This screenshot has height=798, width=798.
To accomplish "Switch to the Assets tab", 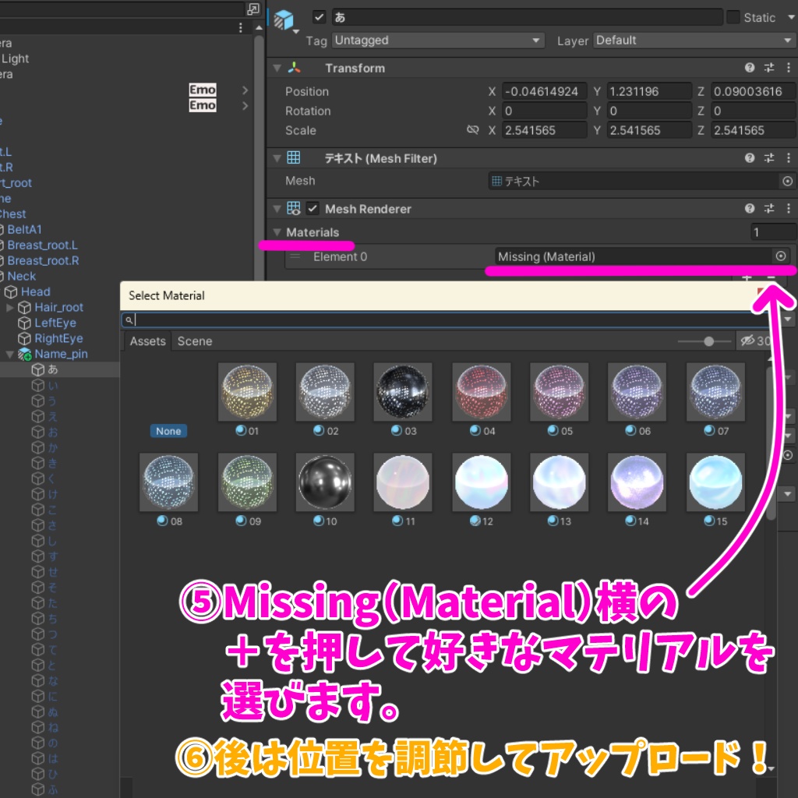I will (147, 341).
